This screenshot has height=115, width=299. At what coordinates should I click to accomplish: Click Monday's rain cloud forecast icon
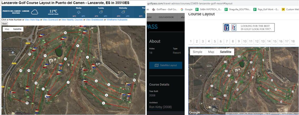tap(79, 12)
